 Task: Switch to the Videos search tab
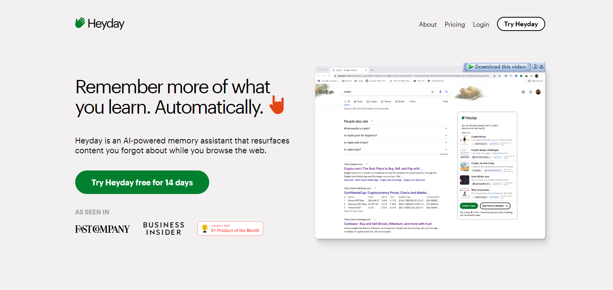[x=386, y=101]
